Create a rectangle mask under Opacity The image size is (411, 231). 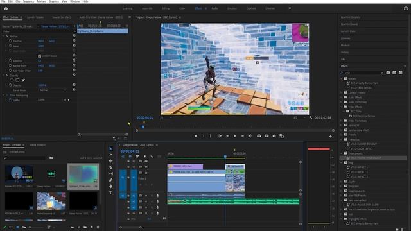(17, 80)
